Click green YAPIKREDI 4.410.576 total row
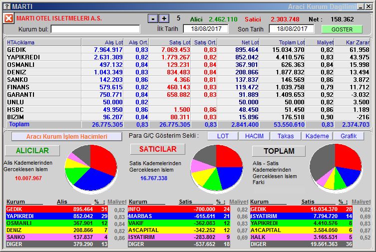Image resolution: width=376 pixels, height=252 pixels. [302, 223]
